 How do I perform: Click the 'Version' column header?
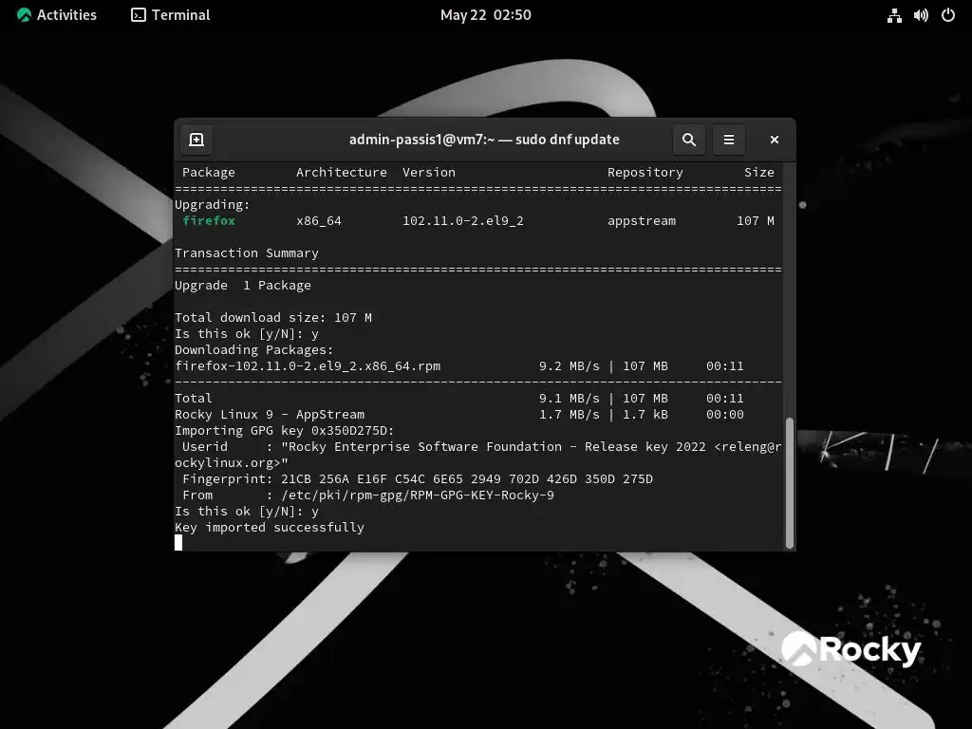pyautogui.click(x=429, y=173)
